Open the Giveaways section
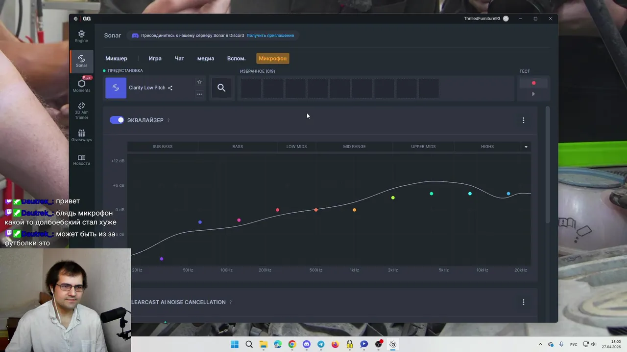The width and height of the screenshot is (627, 352). coord(81,135)
